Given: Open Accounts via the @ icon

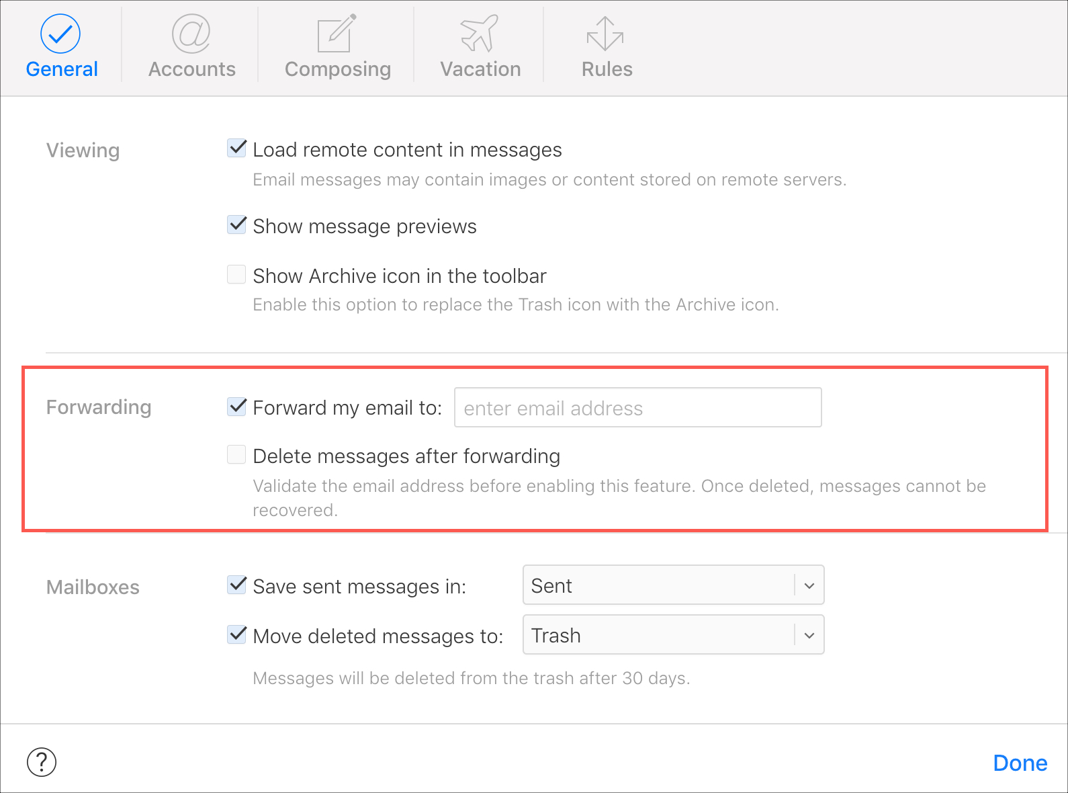Looking at the screenshot, I should 191,34.
